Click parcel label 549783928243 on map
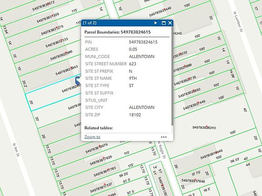The height and width of the screenshot is (196, 262). coord(204,127)
